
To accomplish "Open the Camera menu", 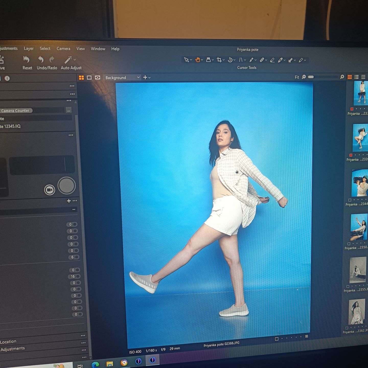I will [63, 49].
